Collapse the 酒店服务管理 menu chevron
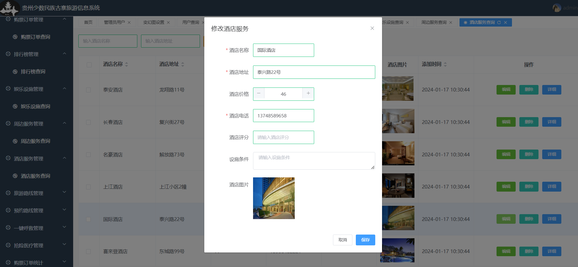578x267 pixels. pyautogui.click(x=64, y=158)
